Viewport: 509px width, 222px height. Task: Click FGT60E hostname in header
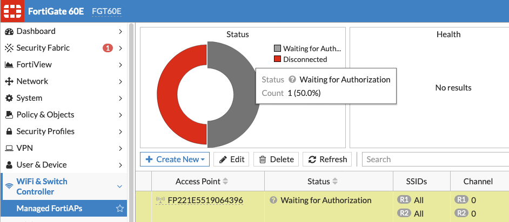pyautogui.click(x=107, y=11)
